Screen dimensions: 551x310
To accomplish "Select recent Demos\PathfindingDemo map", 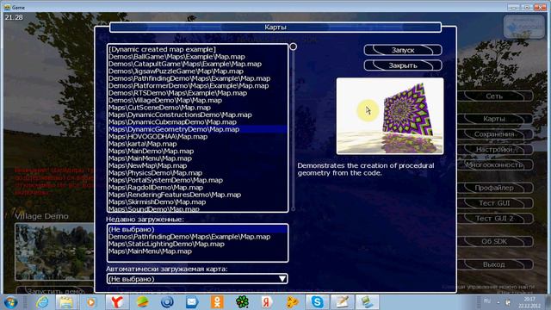I will coord(197,237).
